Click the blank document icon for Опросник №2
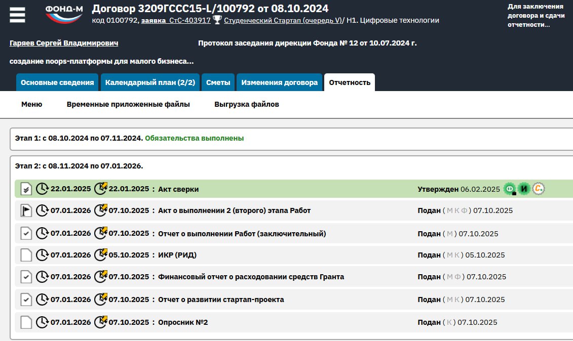The height and width of the screenshot is (341, 573). (26, 322)
